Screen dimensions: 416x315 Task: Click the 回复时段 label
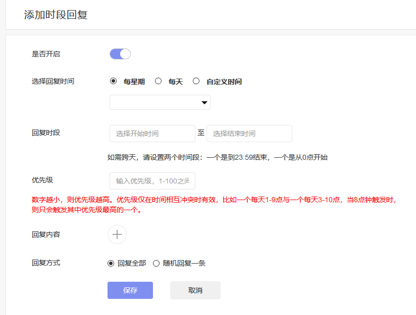point(46,133)
